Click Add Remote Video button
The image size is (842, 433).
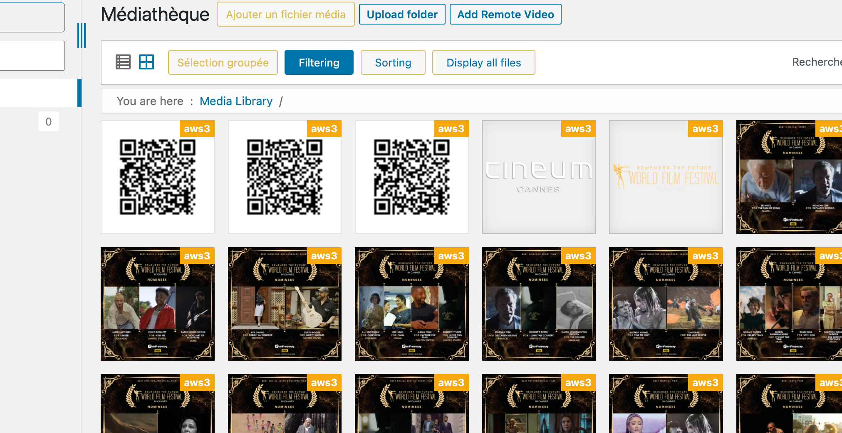pos(505,14)
